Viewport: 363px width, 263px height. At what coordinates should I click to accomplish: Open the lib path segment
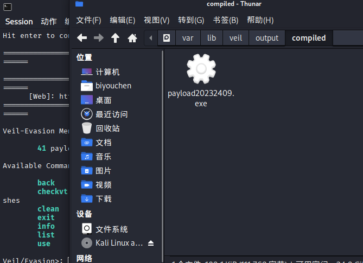(x=212, y=38)
